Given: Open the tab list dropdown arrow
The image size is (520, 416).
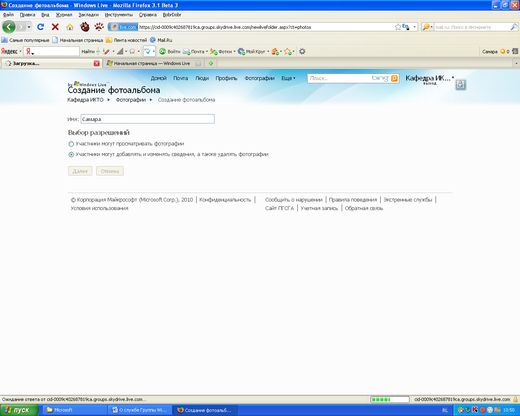Looking at the screenshot, I should tap(516, 63).
